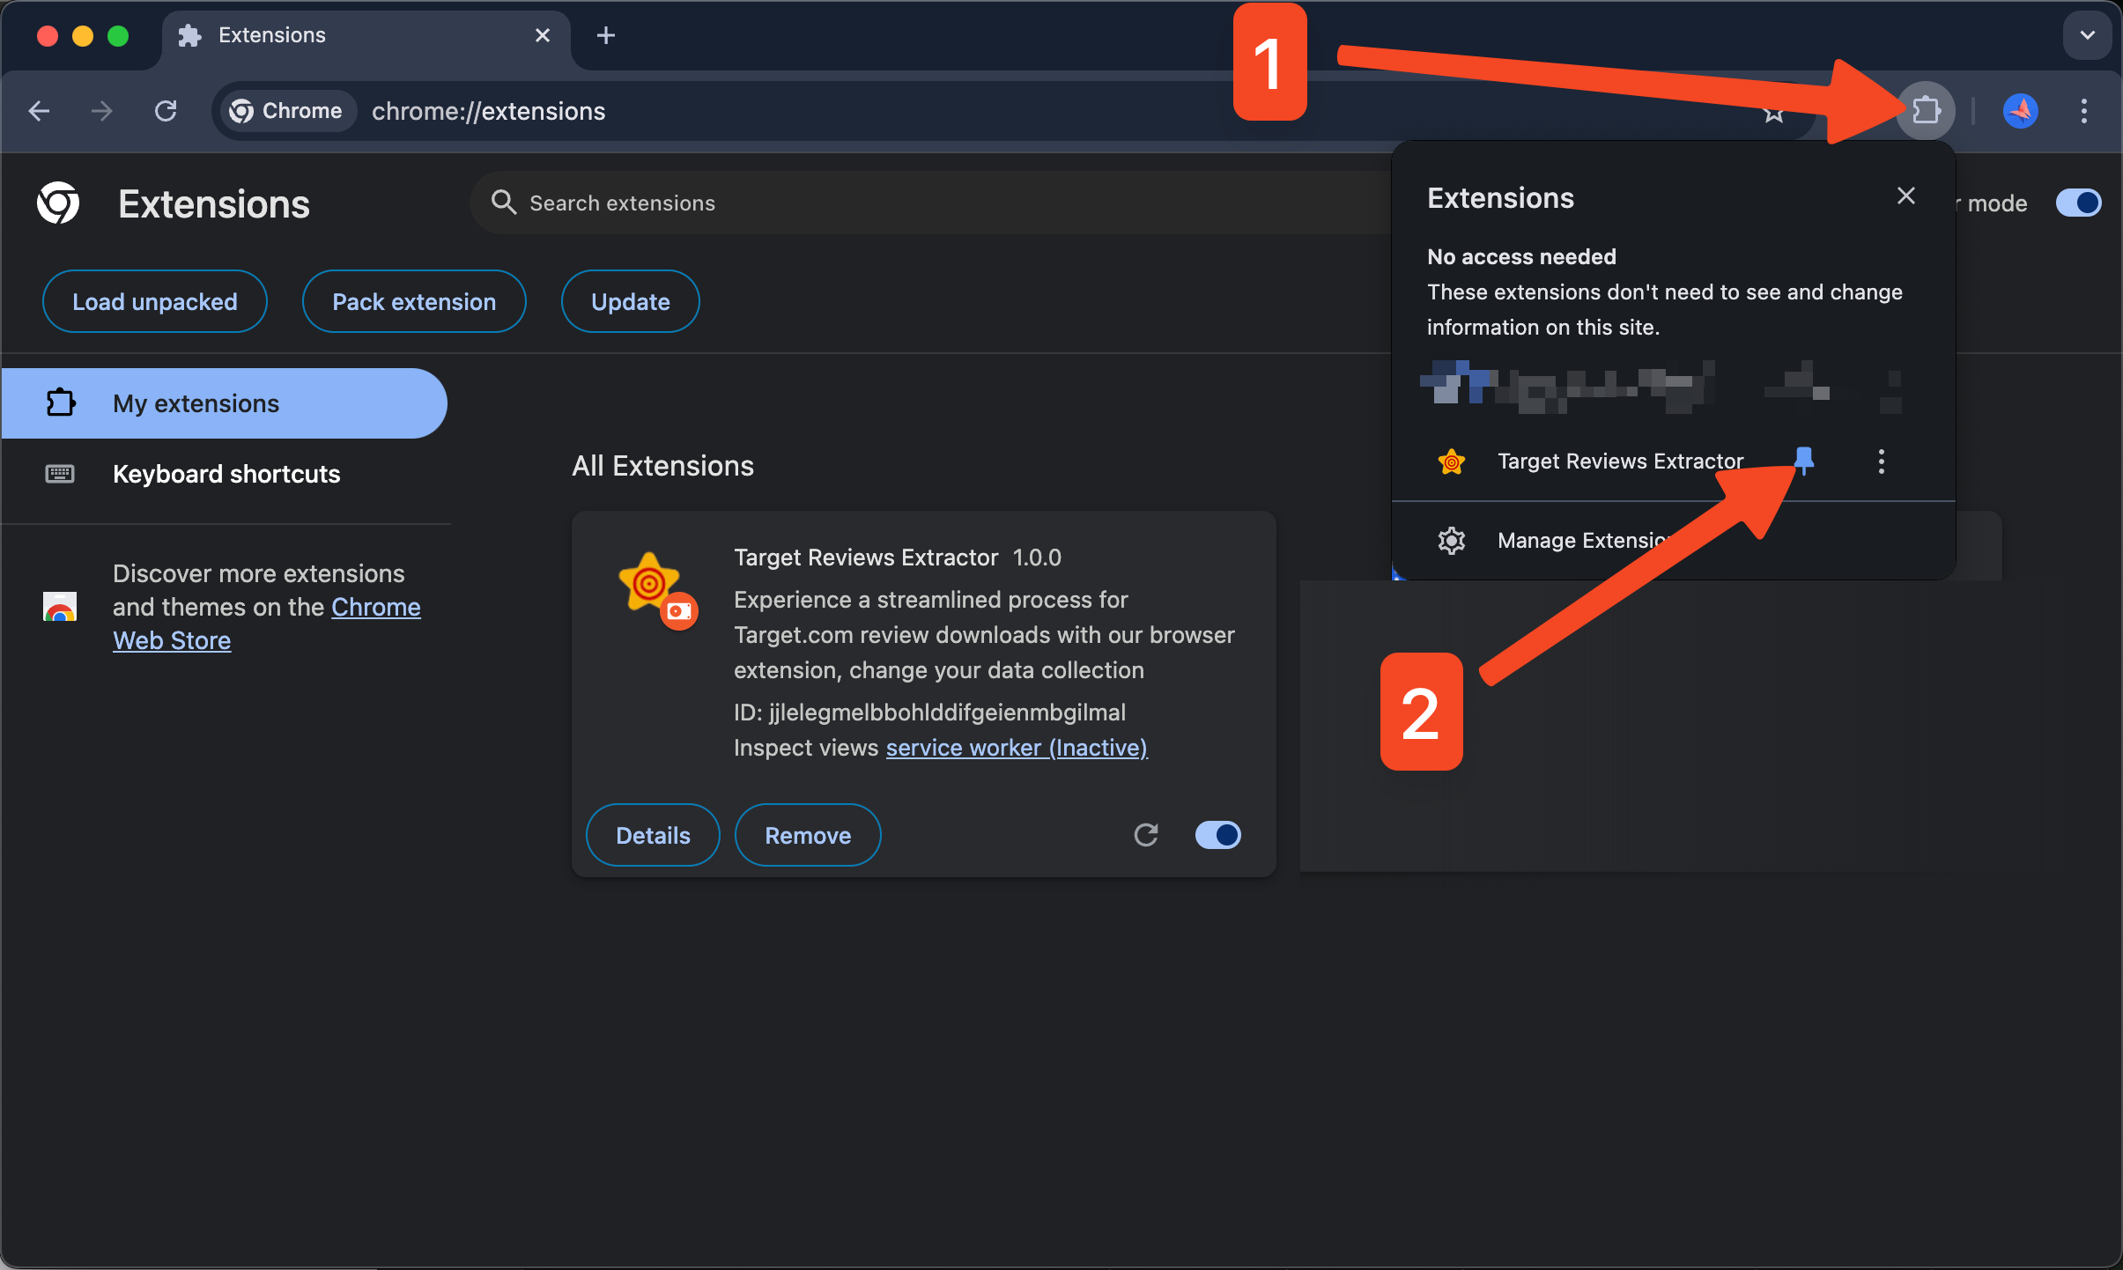Expand the tab search chevron
The width and height of the screenshot is (2123, 1270).
[x=2088, y=35]
